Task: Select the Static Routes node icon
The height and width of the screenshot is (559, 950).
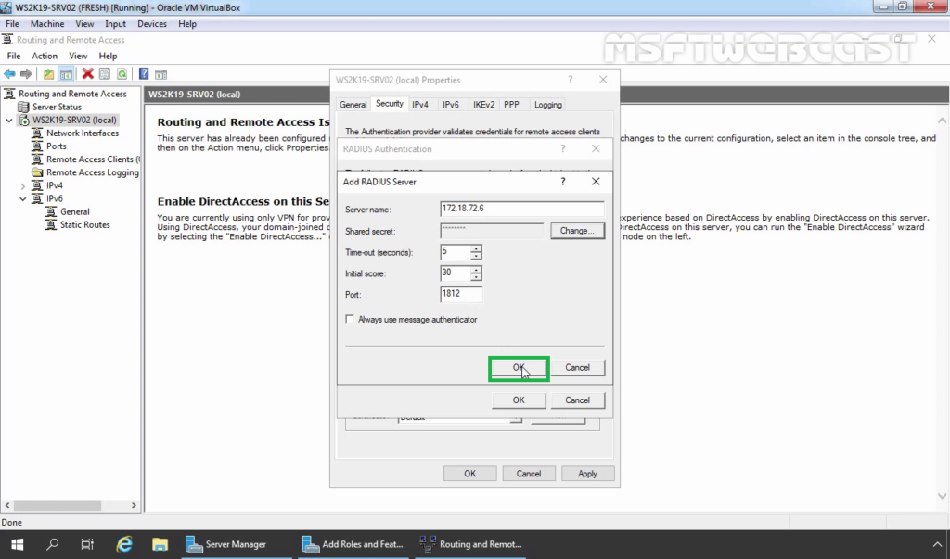Action: pyautogui.click(x=51, y=224)
